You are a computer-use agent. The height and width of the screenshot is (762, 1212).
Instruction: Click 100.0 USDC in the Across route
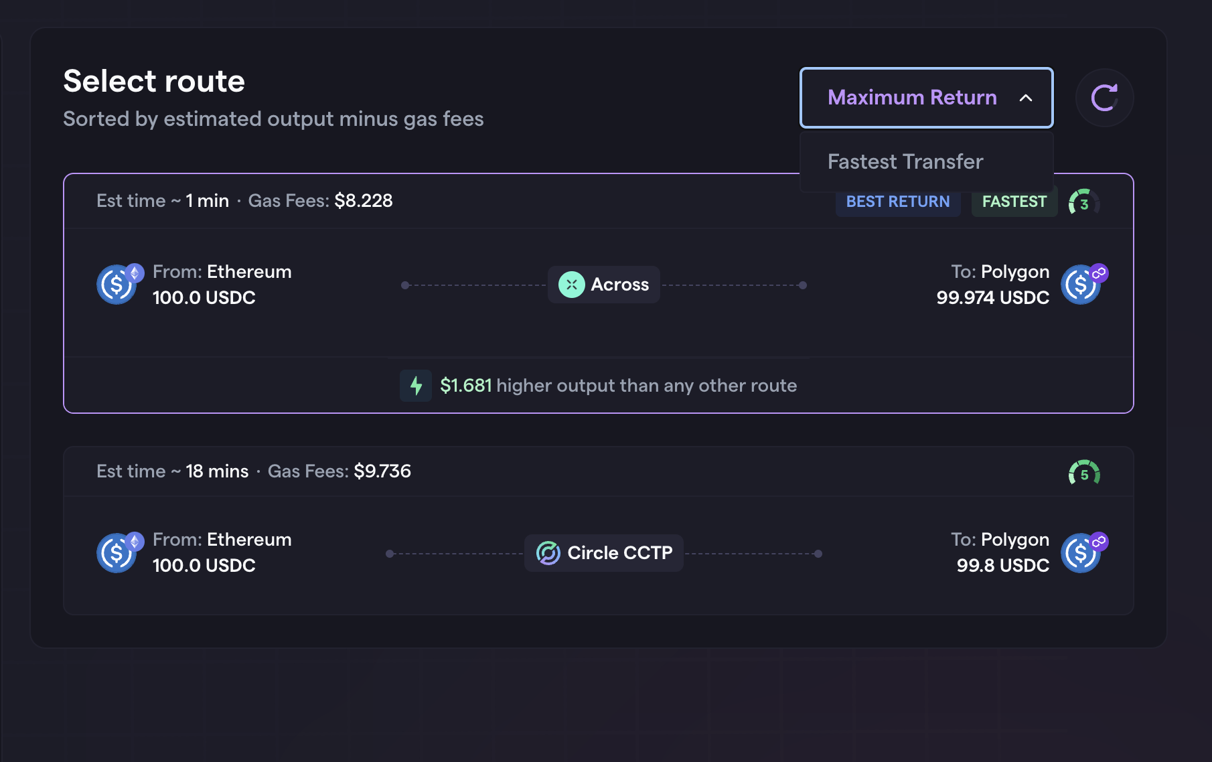tap(204, 297)
